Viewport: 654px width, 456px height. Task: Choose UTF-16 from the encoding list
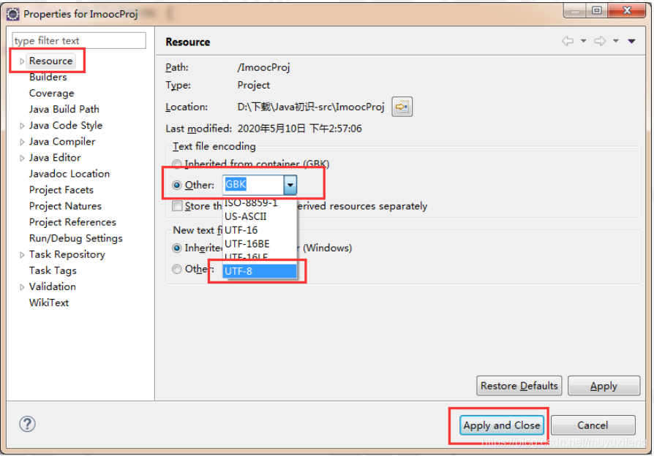241,230
